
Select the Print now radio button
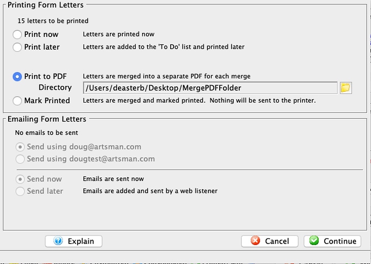[17, 35]
